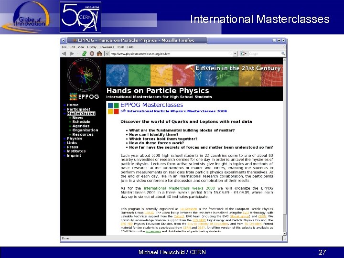
Task: Click the particle collision event image
Action: [84, 75]
